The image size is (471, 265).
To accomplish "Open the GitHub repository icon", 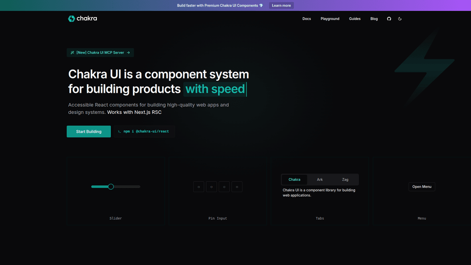I will coord(389,19).
